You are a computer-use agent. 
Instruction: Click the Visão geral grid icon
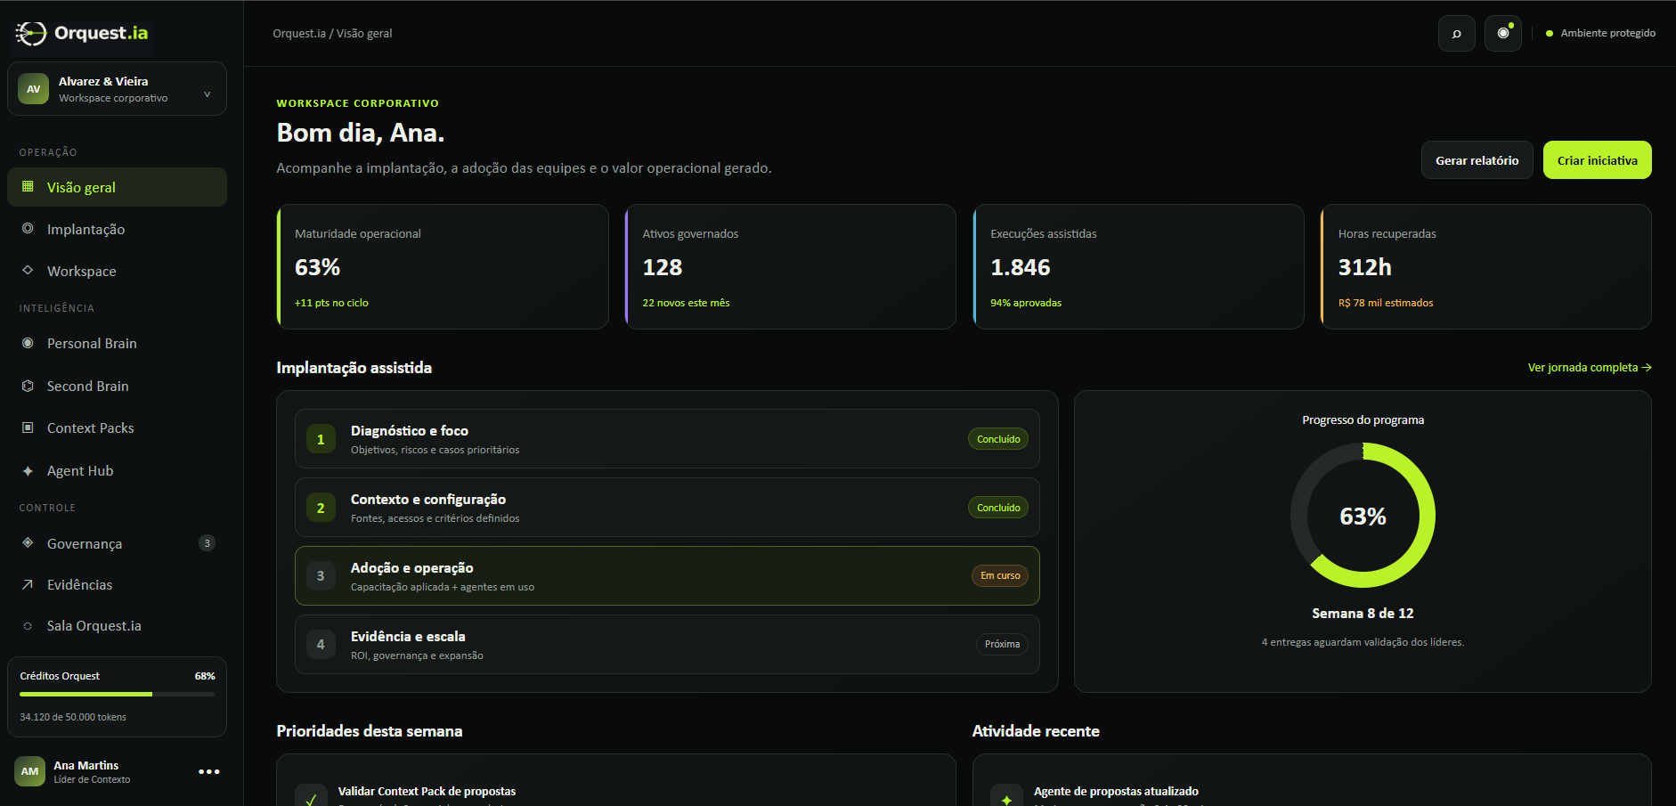pos(28,187)
